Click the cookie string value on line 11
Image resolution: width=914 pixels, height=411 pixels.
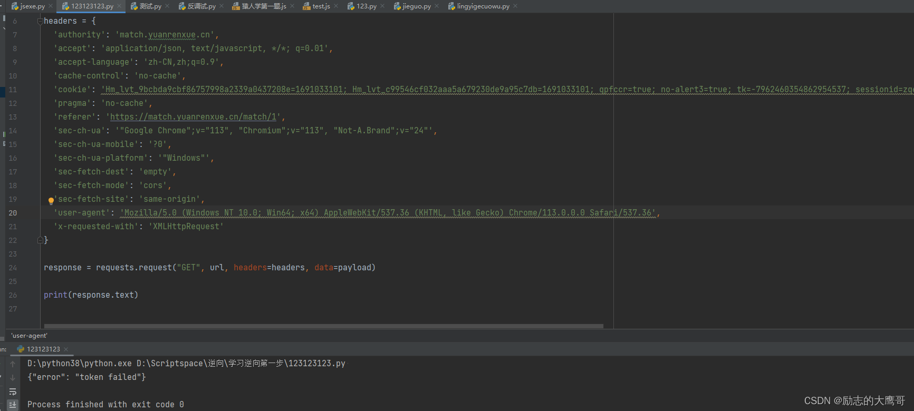[x=507, y=90]
